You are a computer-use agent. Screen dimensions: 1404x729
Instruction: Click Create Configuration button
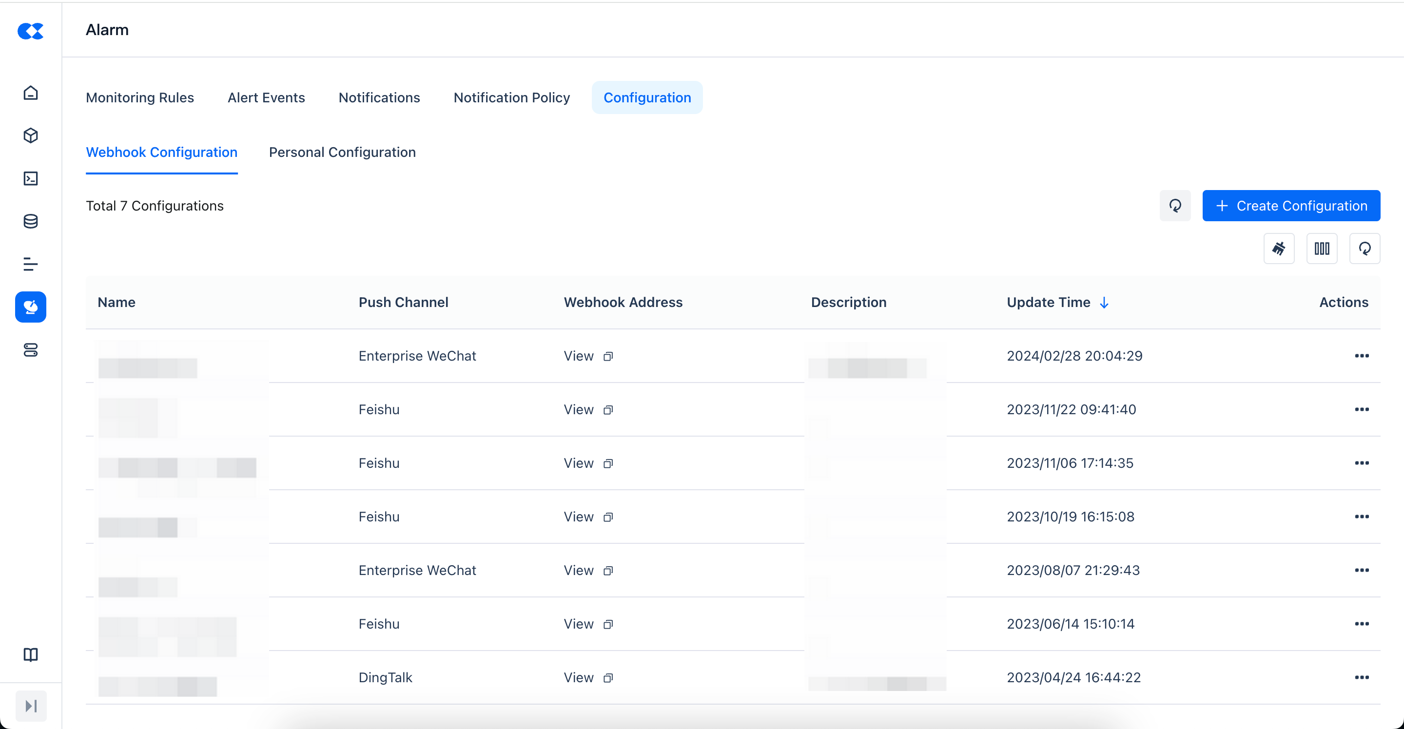tap(1290, 206)
